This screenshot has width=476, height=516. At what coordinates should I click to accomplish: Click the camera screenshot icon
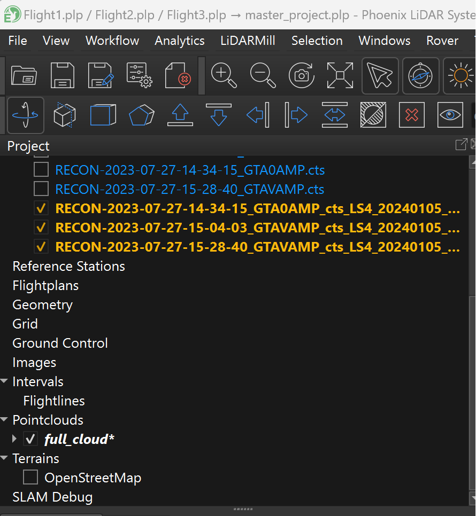(x=302, y=75)
